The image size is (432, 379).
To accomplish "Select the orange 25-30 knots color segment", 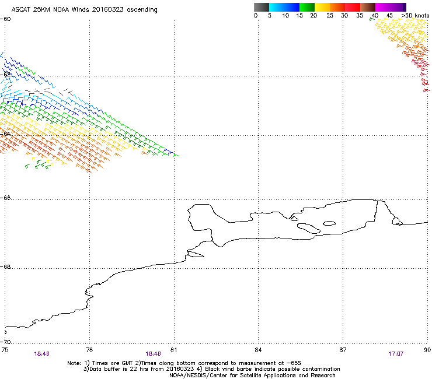I will pos(337,7).
